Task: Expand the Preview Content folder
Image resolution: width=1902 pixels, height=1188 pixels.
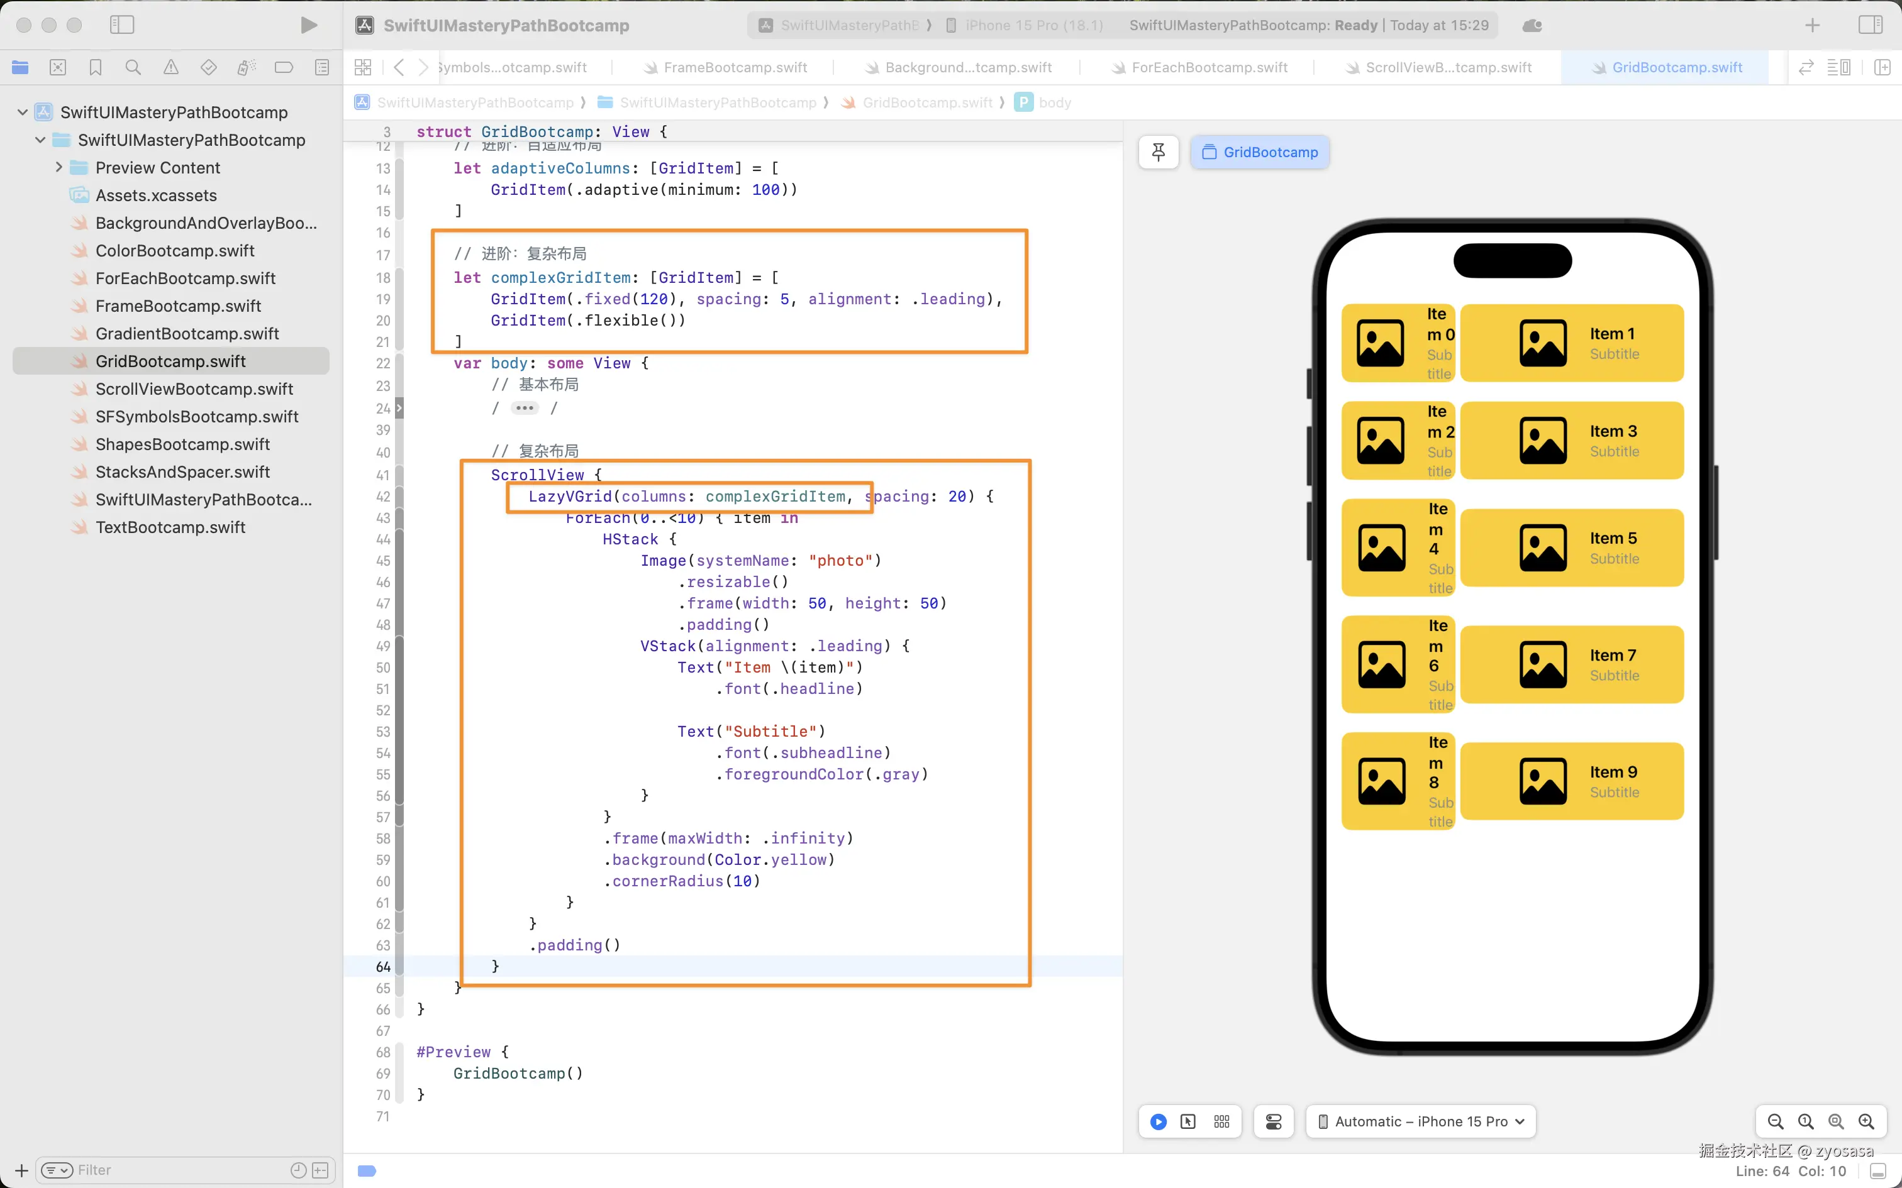Action: coord(59,167)
